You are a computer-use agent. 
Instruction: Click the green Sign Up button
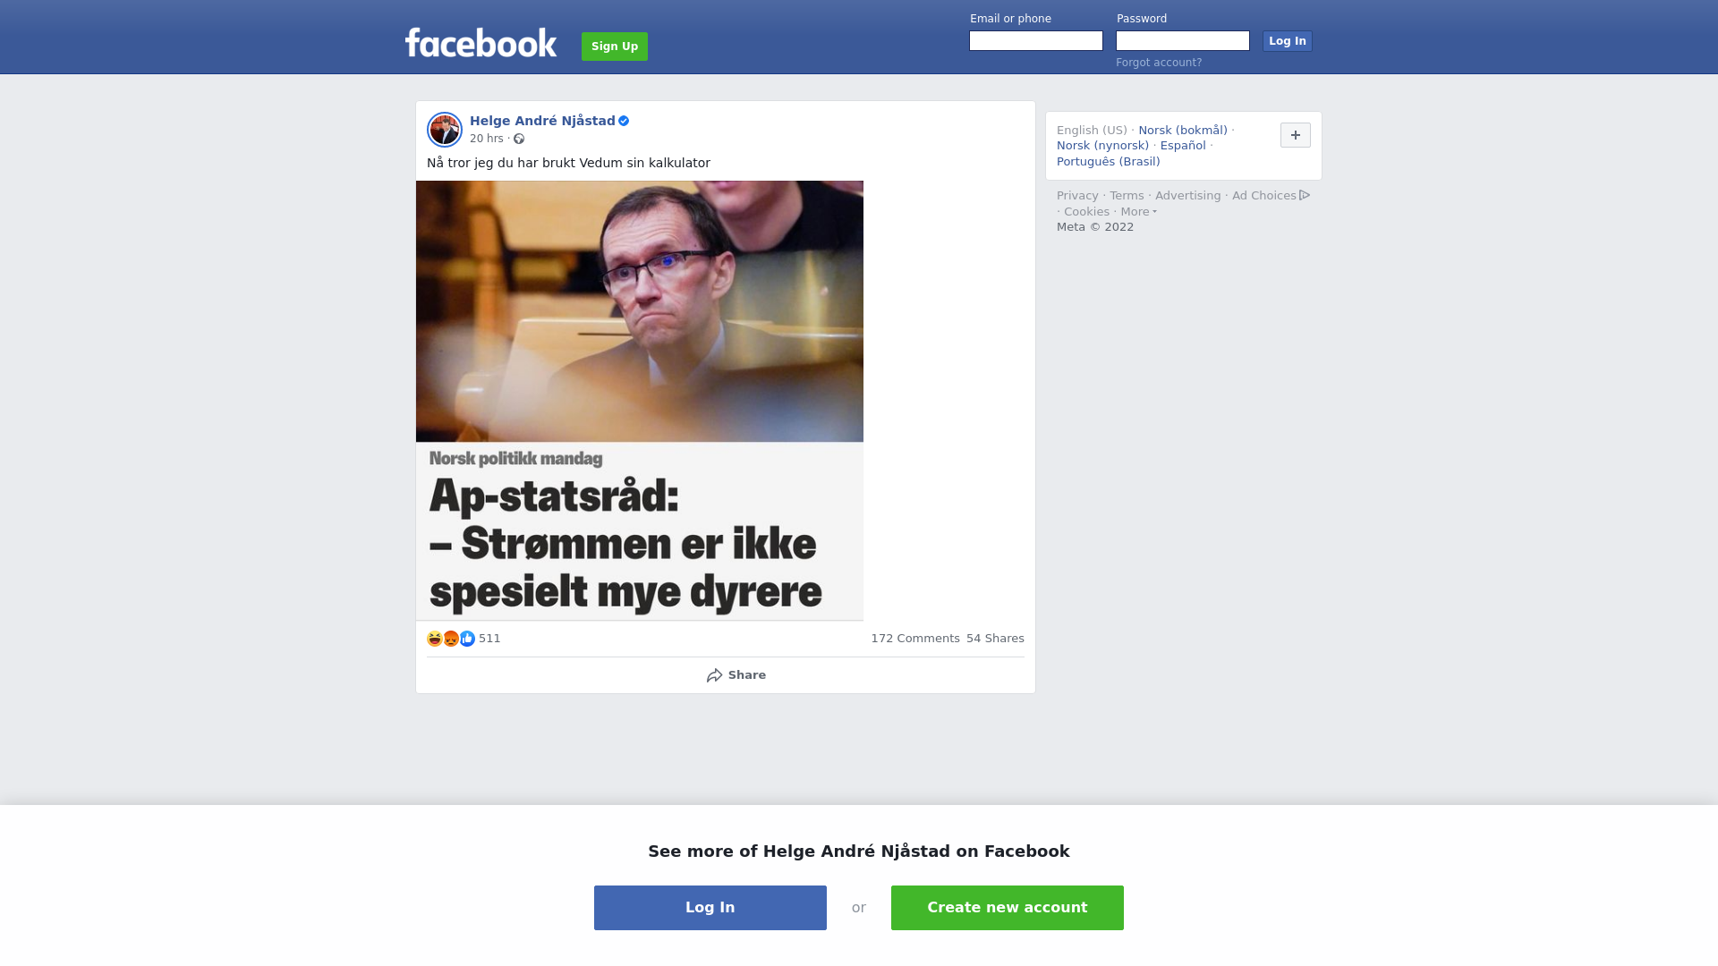click(615, 47)
